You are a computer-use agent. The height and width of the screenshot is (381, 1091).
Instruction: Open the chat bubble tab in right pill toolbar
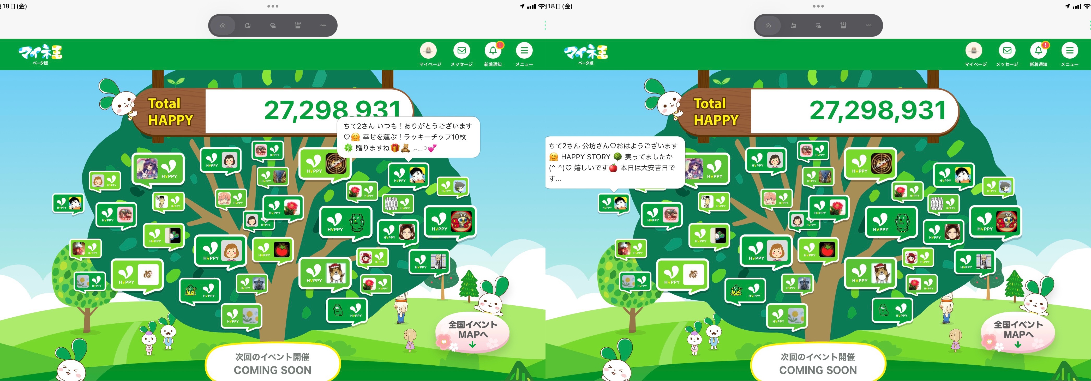point(818,25)
